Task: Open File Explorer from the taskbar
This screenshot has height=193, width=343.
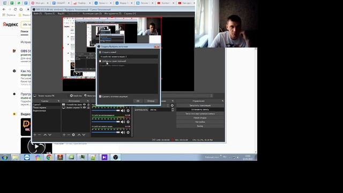Action: point(15,157)
